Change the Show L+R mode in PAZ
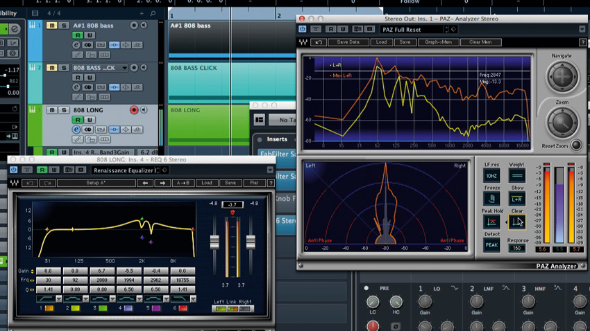 click(x=516, y=199)
